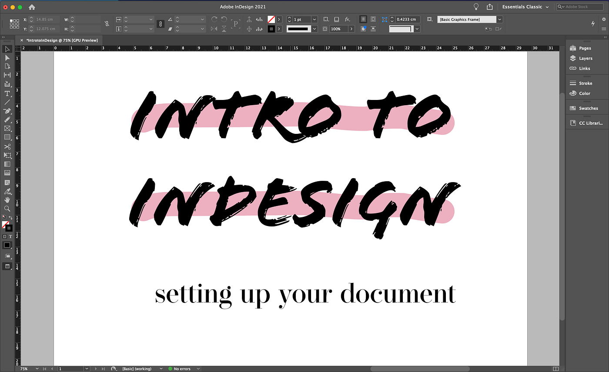Screen dimensions: 609x372
Task: Select the Hand tool
Action: click(7, 199)
